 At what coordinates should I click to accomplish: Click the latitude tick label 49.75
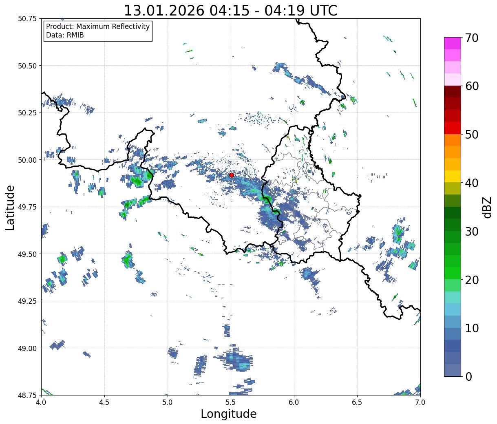[27, 207]
